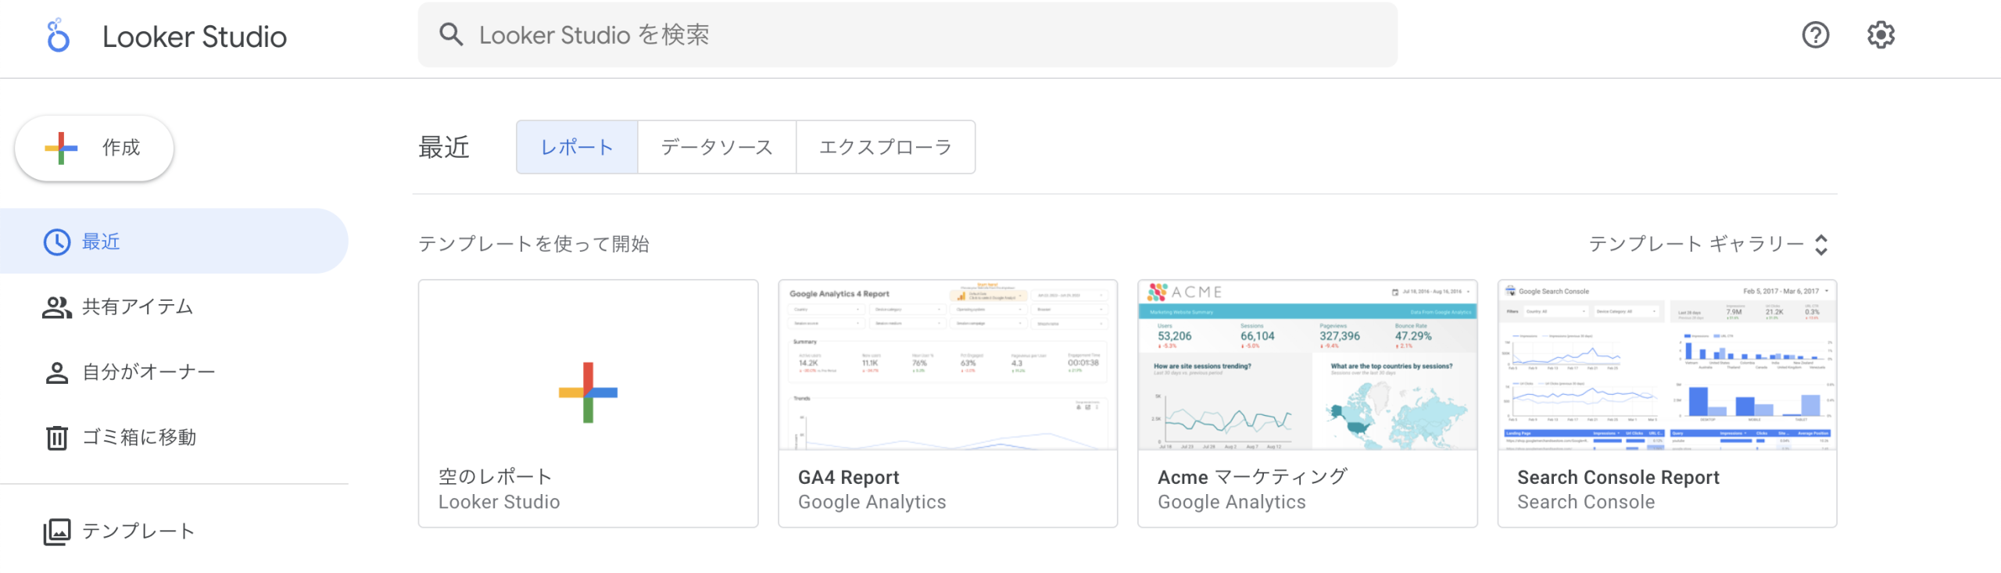Viewport: 2001px width, 573px height.
Task: Switch to the データソース tab
Action: point(716,147)
